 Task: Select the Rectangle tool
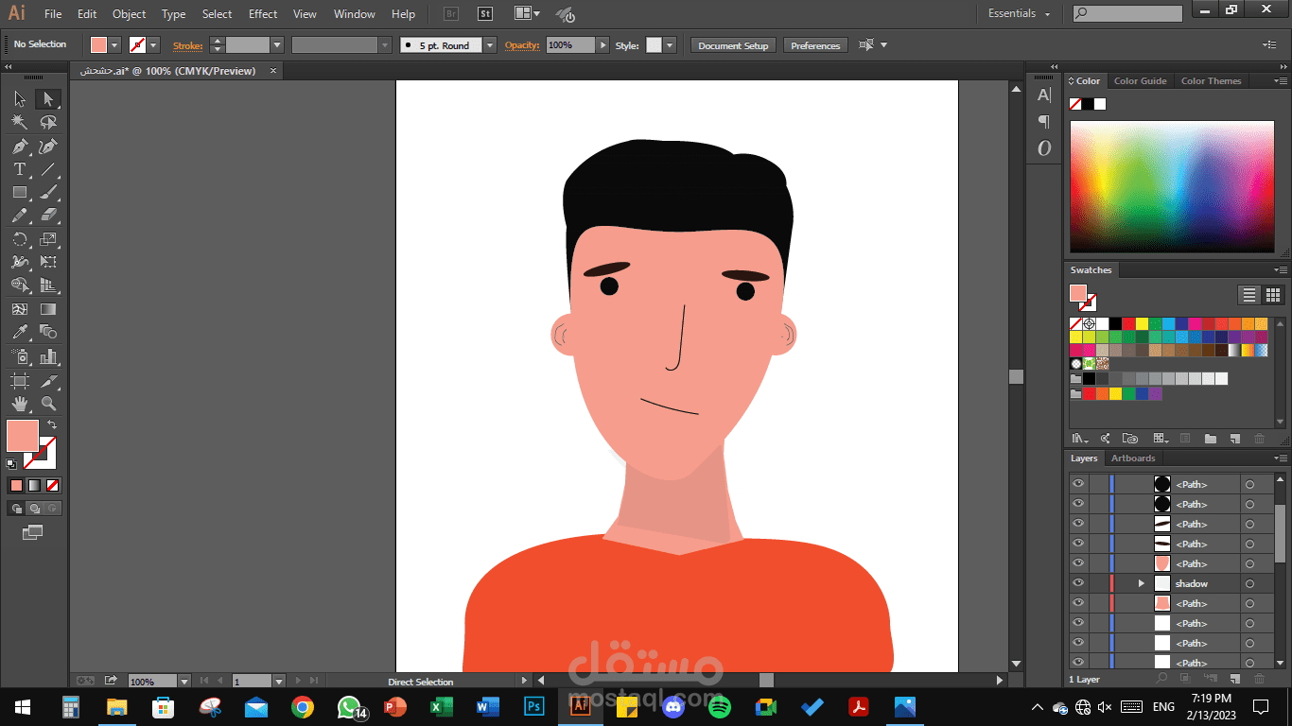[19, 193]
